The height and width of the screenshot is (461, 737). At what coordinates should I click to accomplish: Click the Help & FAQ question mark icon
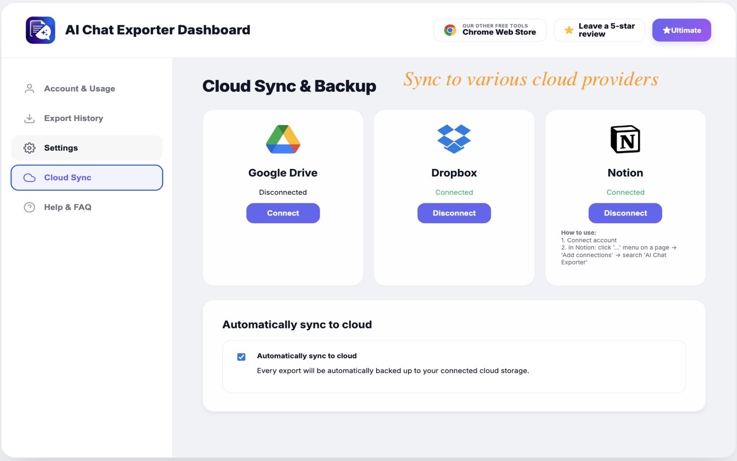coord(29,207)
